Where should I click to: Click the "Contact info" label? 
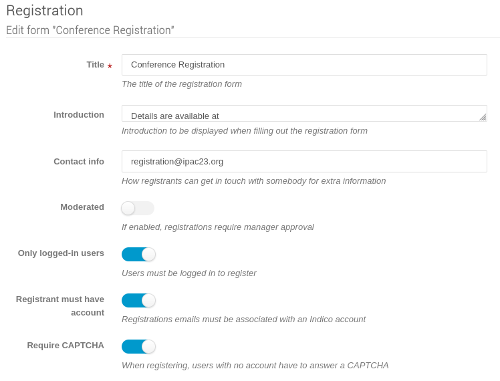pyautogui.click(x=79, y=161)
